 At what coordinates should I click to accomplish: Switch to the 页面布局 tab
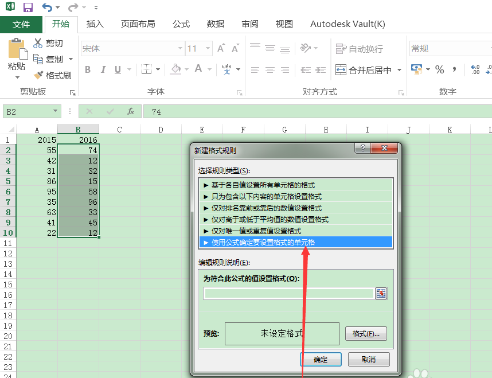(138, 24)
